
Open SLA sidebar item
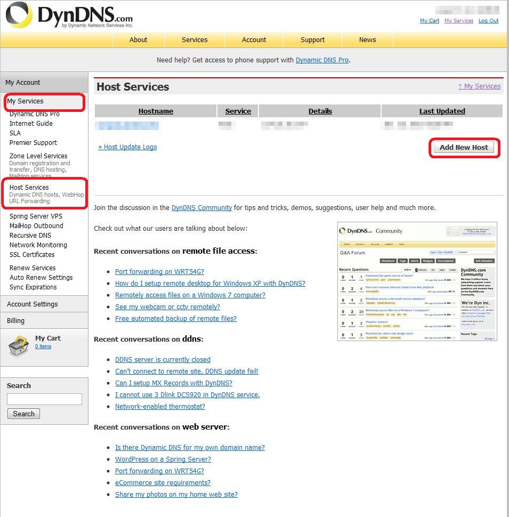[x=15, y=133]
